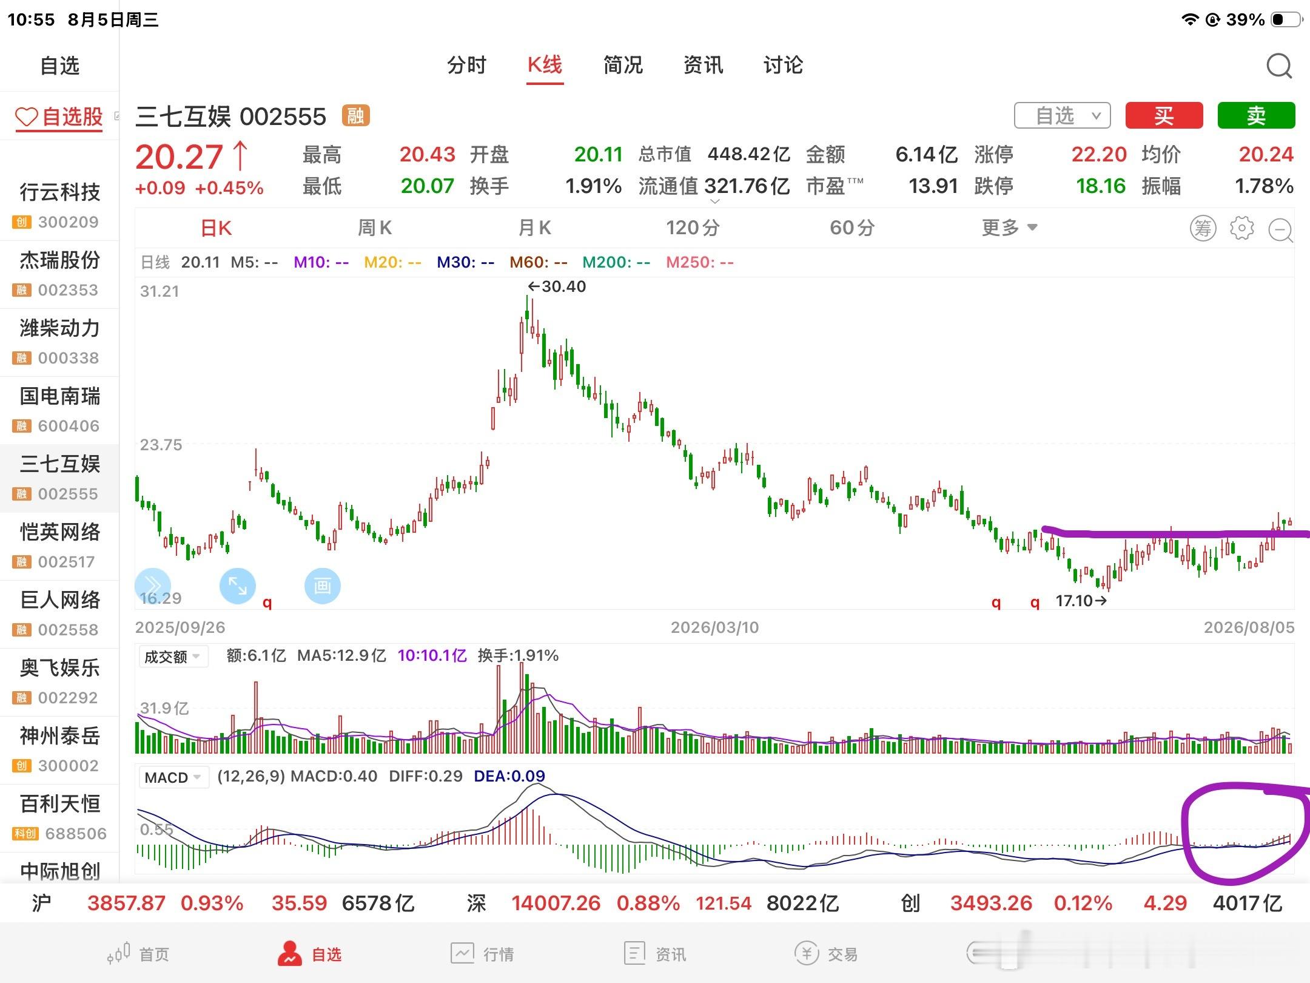Tap the 筹 chip distribution icon

1203,228
